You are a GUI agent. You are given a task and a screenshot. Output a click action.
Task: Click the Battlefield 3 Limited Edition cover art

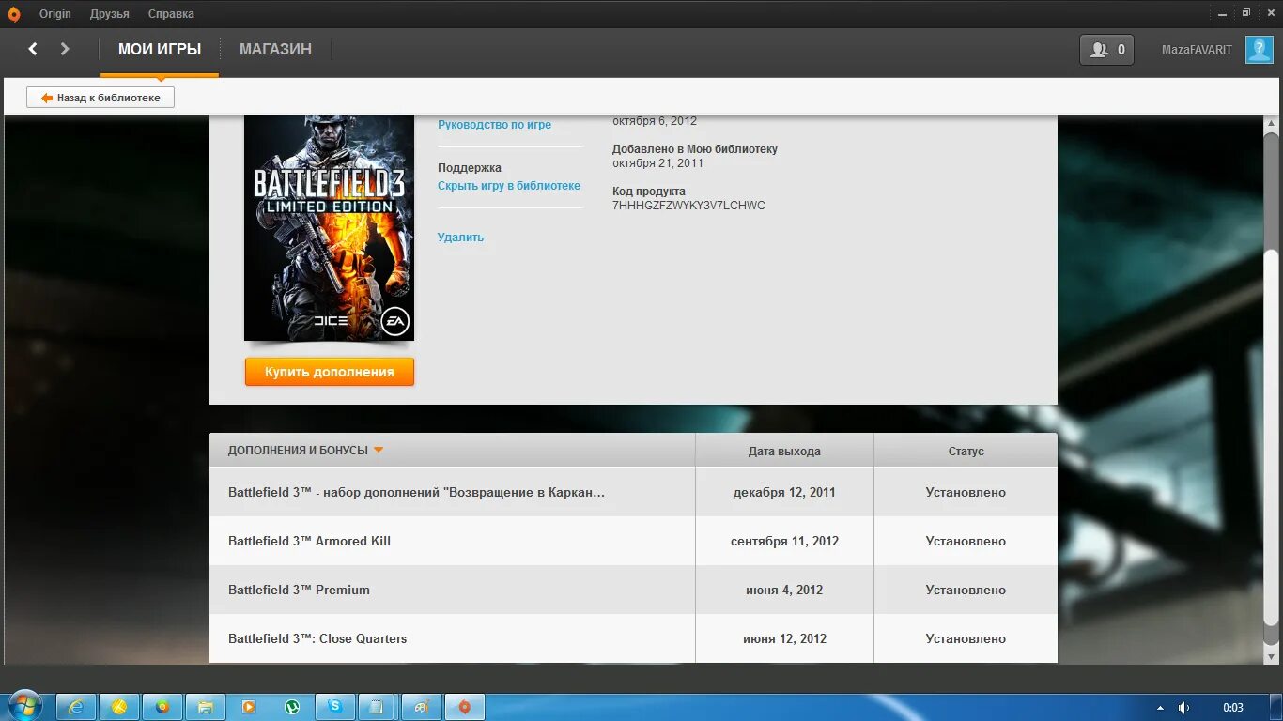(x=329, y=227)
